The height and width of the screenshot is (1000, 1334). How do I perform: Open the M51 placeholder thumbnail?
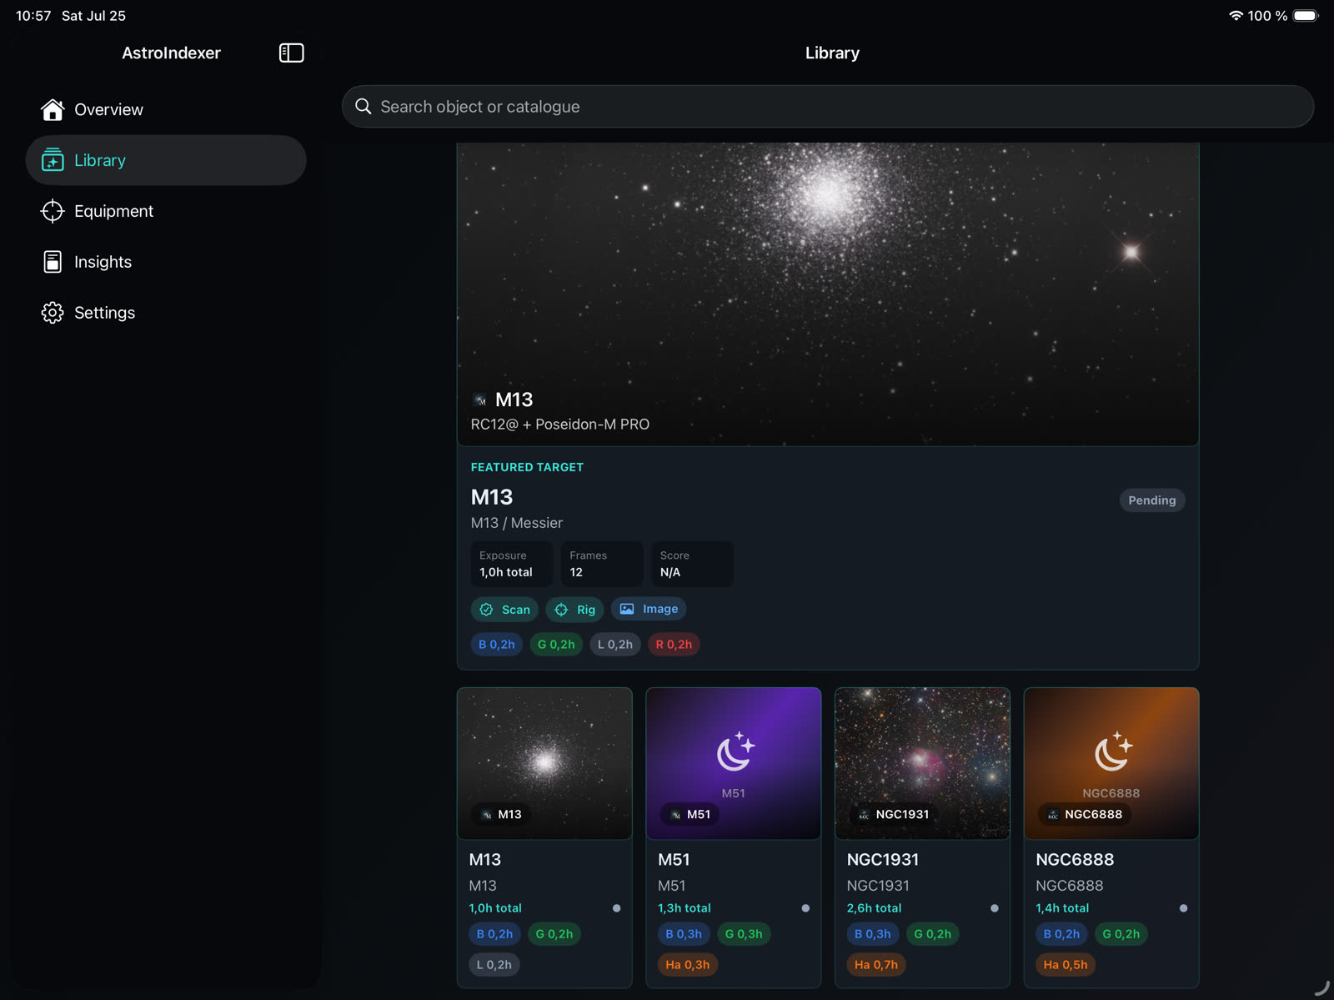click(x=734, y=763)
